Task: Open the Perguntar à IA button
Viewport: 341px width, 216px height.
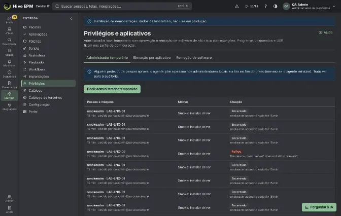Action: (x=319, y=207)
